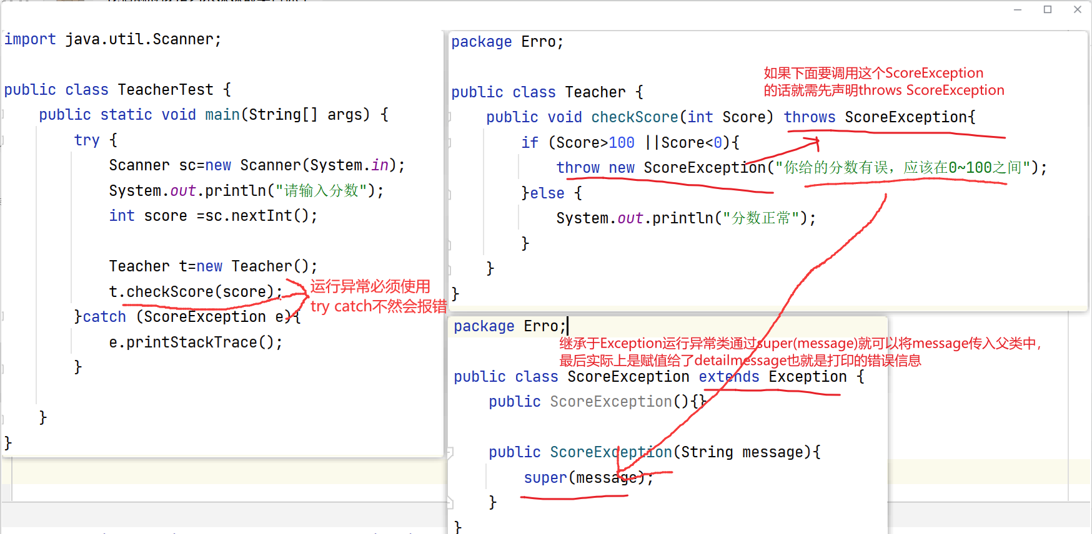Viewport: 1092px width, 534px height.
Task: Click the 'if (Score>100 ||Score<0){' line
Action: point(630,143)
